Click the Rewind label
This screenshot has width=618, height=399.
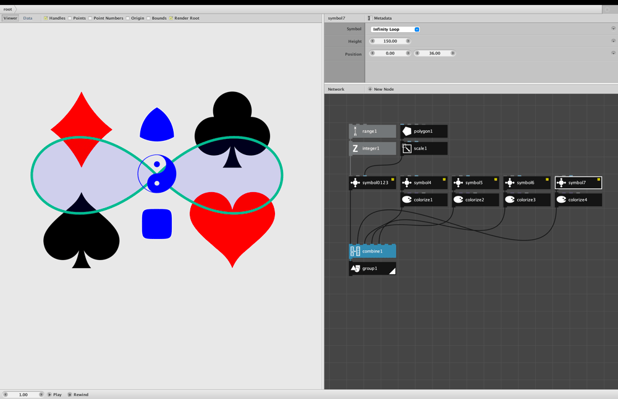(x=81, y=395)
